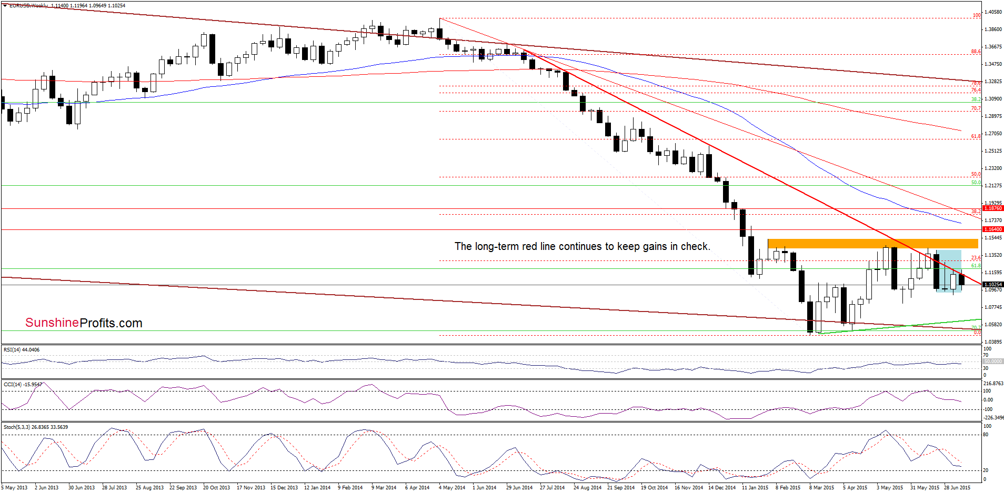
Task: Click the 28 Jun 2015 date label
Action: (957, 487)
